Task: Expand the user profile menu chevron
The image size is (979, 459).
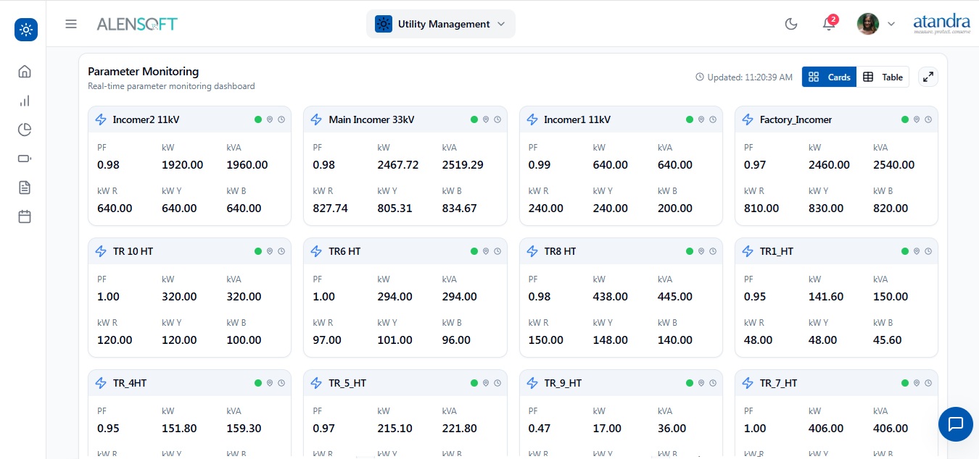Action: [891, 24]
